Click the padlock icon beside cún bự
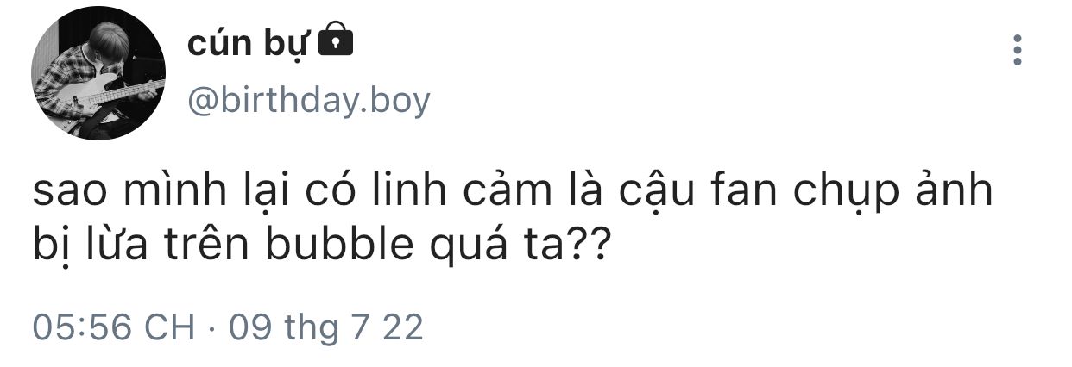This screenshot has width=1072, height=367. pyautogui.click(x=336, y=40)
